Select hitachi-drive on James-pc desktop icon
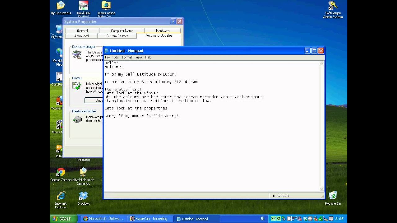The image size is (397, 223). point(83,176)
